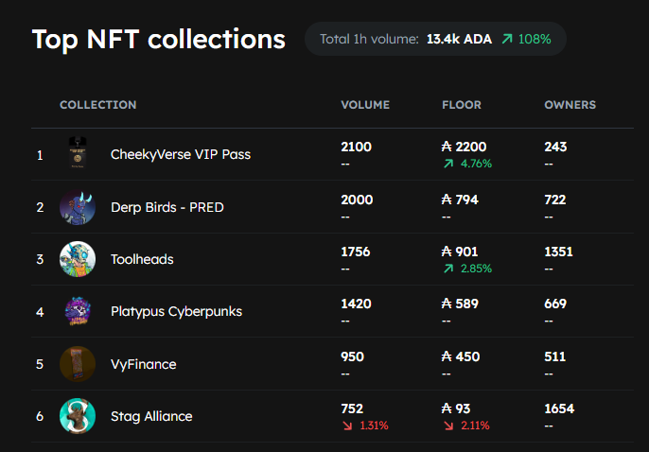Screen dimensions: 649x452
Task: Click the 1756 volume of Toolheads
Action: [356, 252]
